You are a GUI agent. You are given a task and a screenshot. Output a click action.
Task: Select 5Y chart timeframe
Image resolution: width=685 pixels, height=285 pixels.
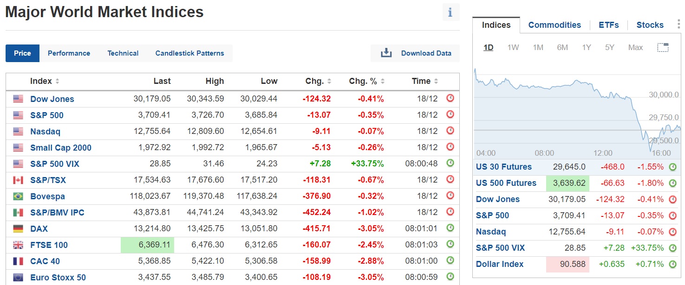pos(610,47)
